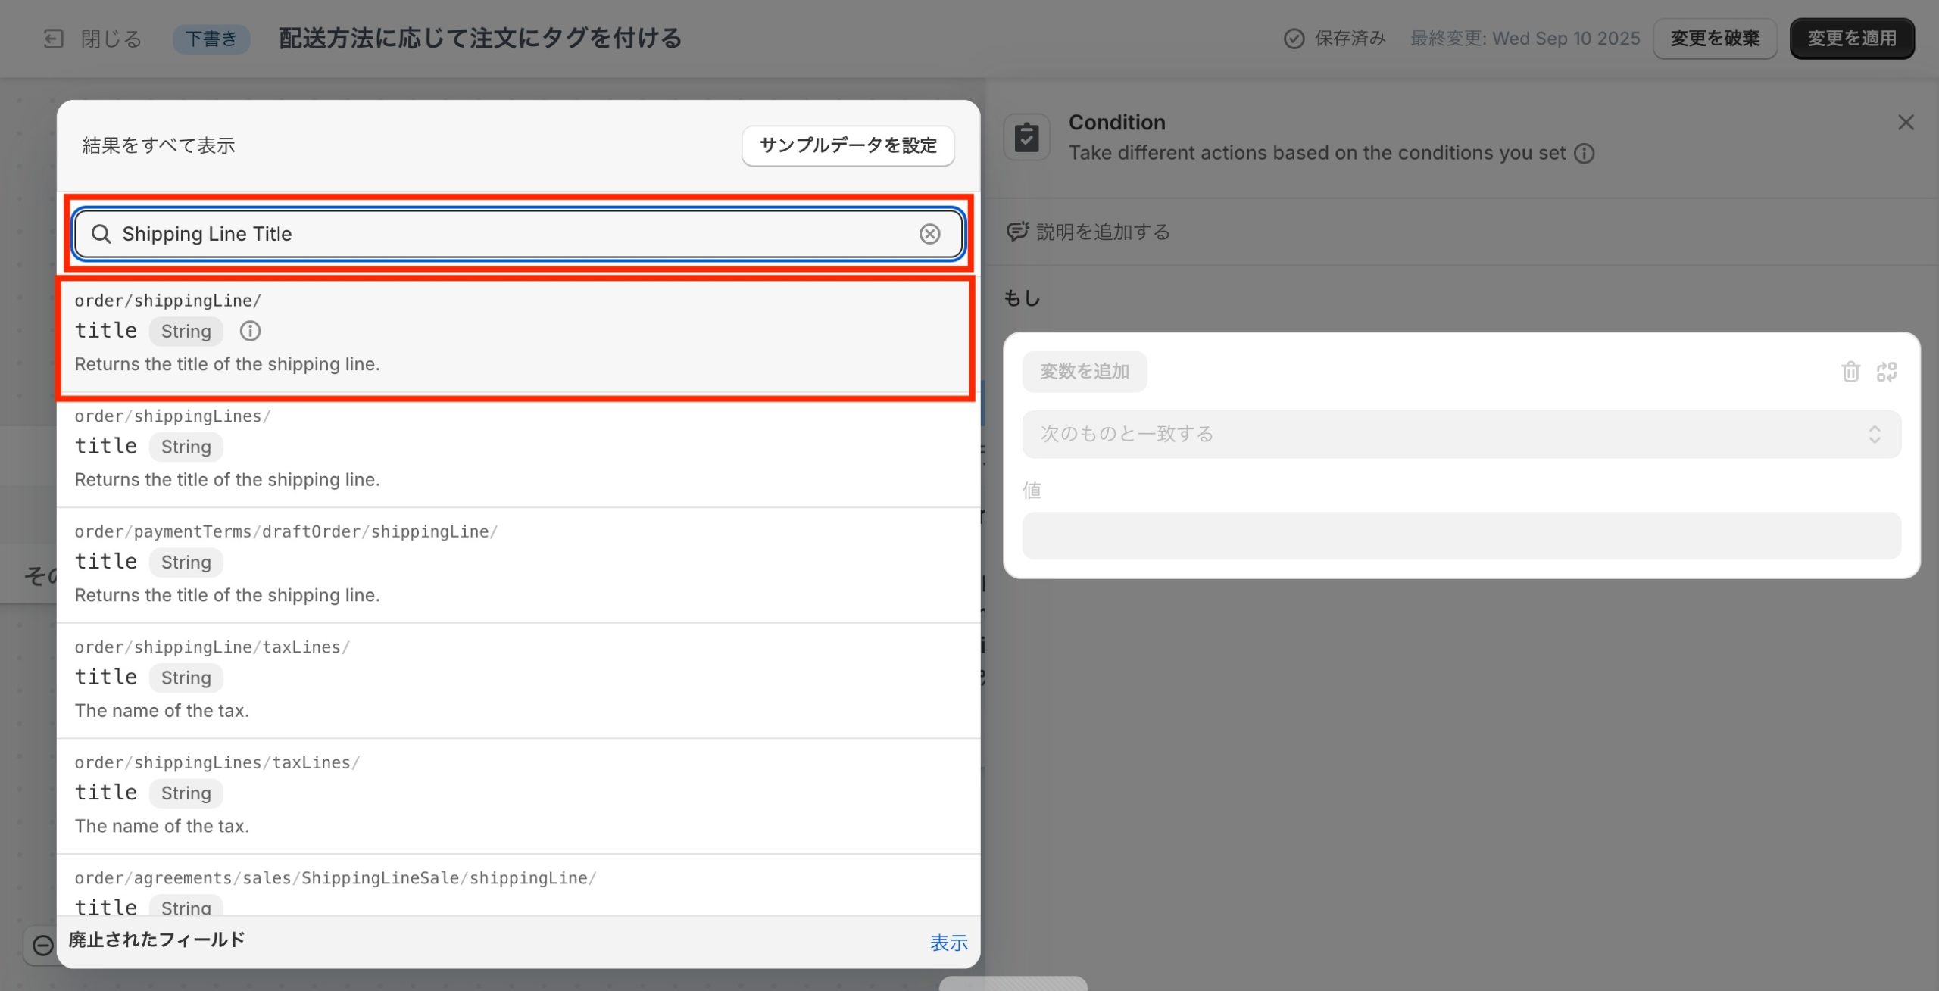Open the 次のものと一致する operator dropdown
Screen dimensions: 1939x991
click(1460, 434)
